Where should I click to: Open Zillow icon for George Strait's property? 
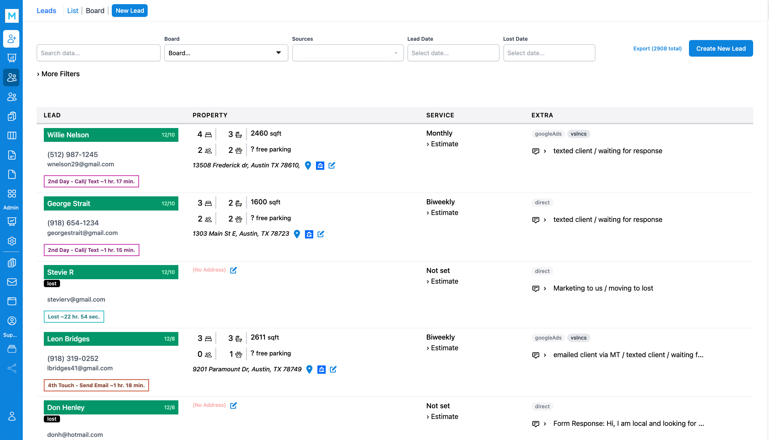[309, 234]
